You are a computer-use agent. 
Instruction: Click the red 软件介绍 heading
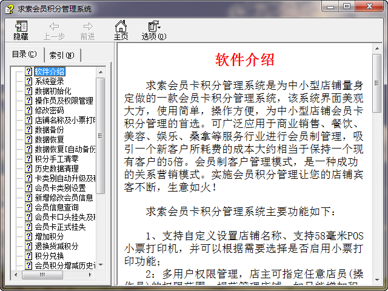coord(245,59)
